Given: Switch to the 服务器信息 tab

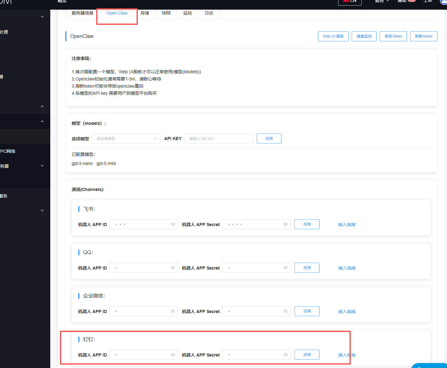Looking at the screenshot, I should pos(82,13).
